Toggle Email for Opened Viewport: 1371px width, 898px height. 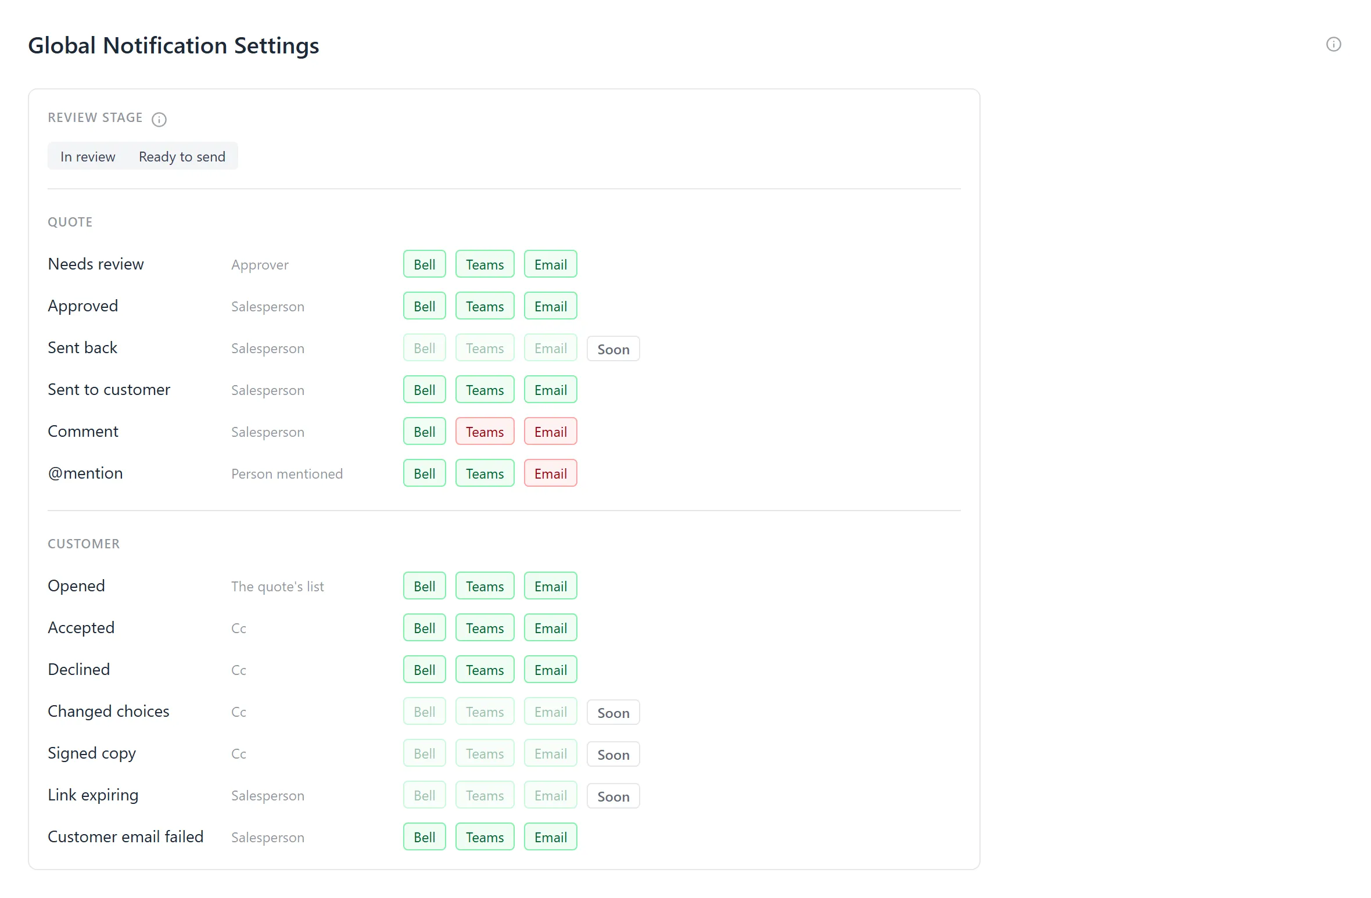551,586
